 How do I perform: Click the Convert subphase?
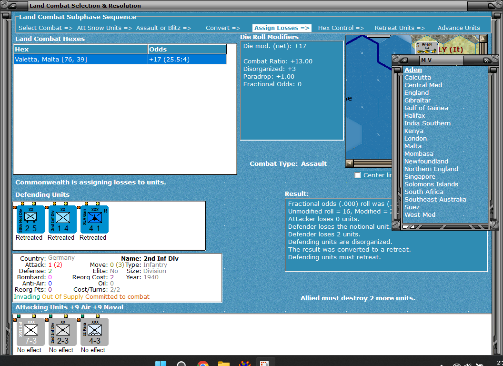click(x=222, y=28)
